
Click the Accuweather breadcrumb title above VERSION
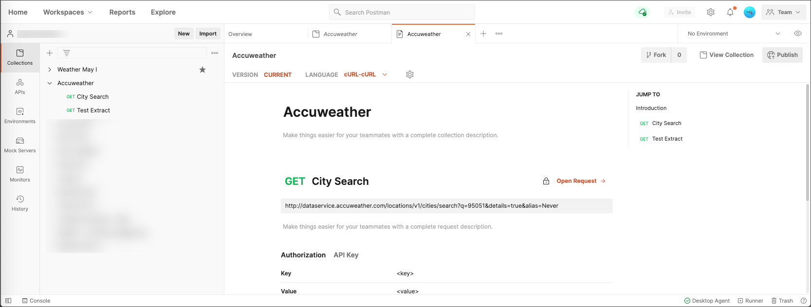point(254,55)
